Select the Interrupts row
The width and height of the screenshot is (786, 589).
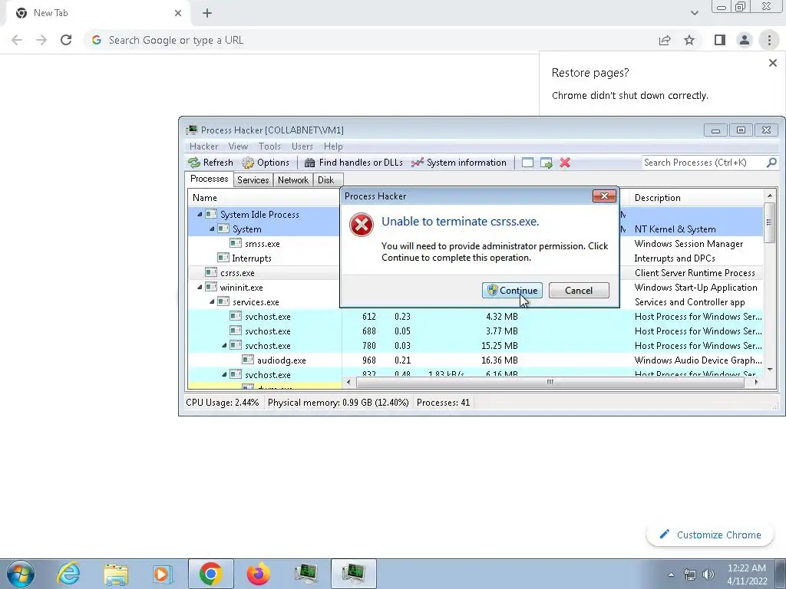coord(251,258)
